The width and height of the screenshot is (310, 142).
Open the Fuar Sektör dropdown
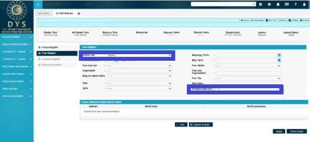(x=249, y=66)
